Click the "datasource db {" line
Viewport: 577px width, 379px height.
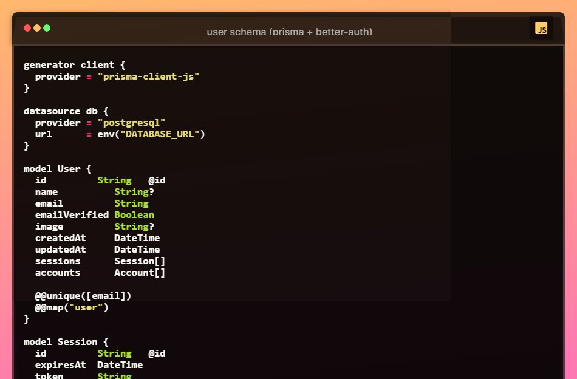click(x=66, y=111)
